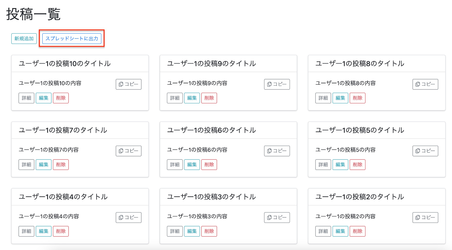Click copy icon on post 2 card
This screenshot has width=452, height=250.
coord(418,217)
